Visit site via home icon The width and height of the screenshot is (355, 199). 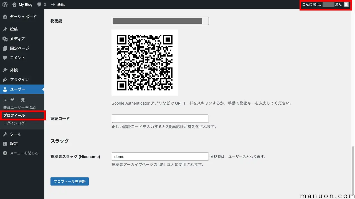click(x=14, y=4)
